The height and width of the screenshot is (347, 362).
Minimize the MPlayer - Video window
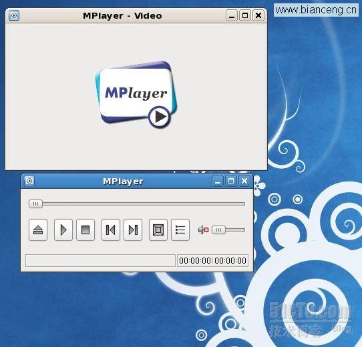(x=232, y=15)
